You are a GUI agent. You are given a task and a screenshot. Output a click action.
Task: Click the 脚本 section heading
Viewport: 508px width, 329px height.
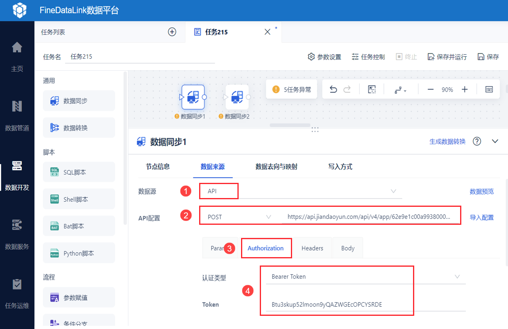(x=49, y=152)
